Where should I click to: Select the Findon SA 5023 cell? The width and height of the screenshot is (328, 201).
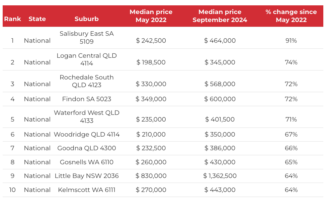pos(87,99)
